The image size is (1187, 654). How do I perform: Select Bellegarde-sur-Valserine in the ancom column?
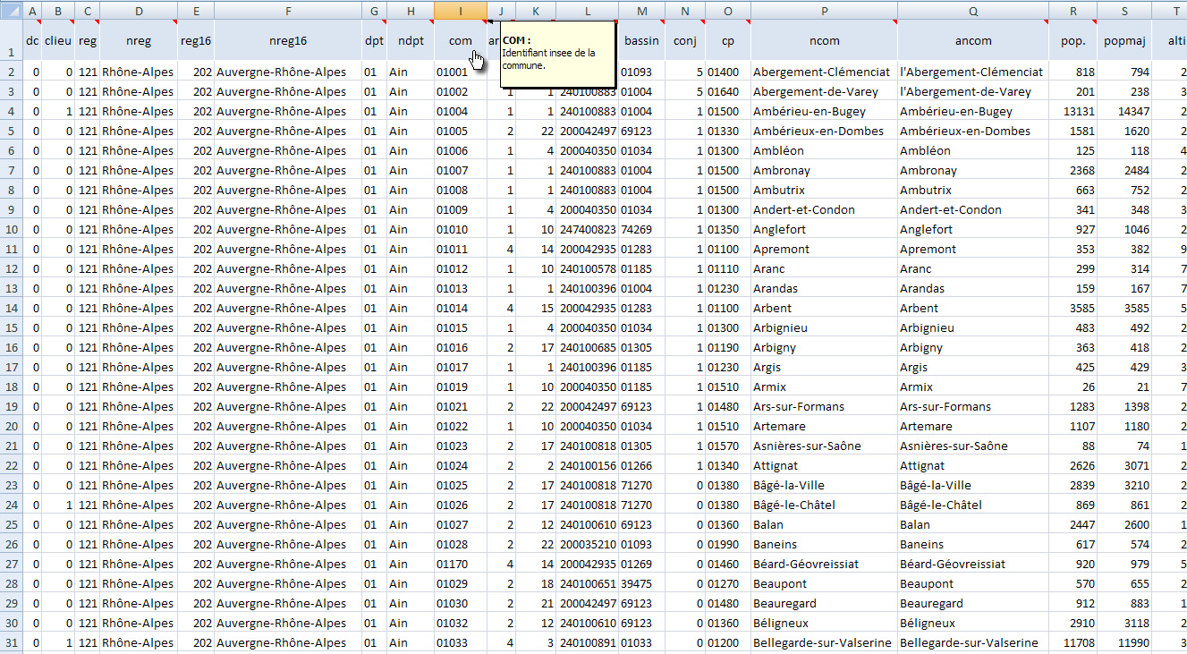[969, 643]
